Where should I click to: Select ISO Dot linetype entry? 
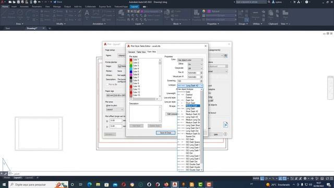(x=189, y=153)
